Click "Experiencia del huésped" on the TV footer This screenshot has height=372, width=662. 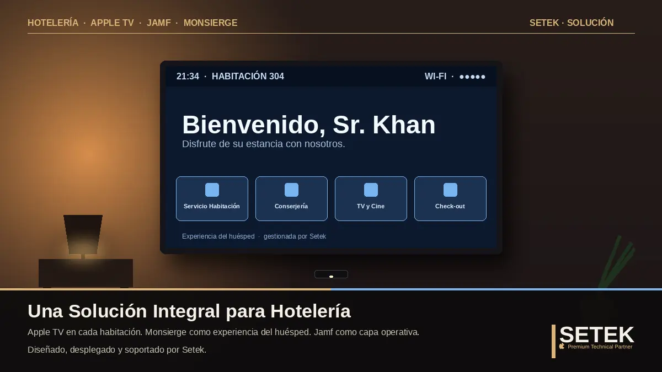(x=218, y=236)
